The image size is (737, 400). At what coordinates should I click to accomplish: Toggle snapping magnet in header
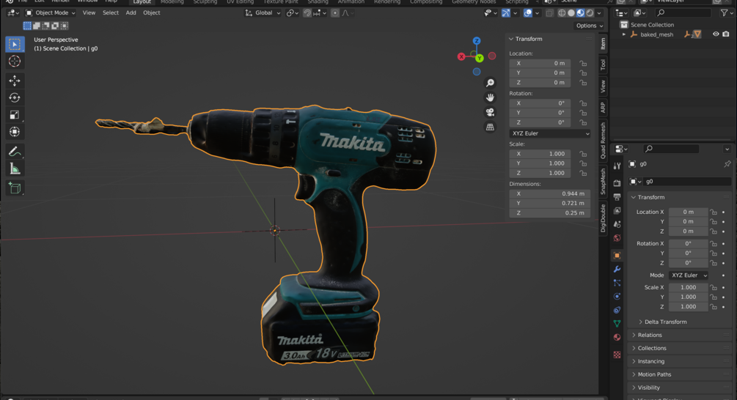click(x=307, y=13)
